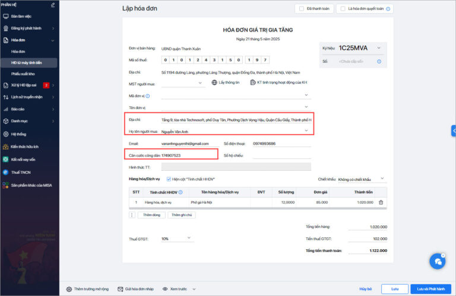Click the Thuế TNCN globe icon
Screen dimensions: 456x296
pyautogui.click(x=5, y=172)
